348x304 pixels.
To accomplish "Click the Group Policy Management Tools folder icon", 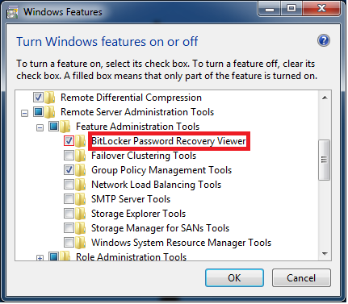I will (x=81, y=170).
